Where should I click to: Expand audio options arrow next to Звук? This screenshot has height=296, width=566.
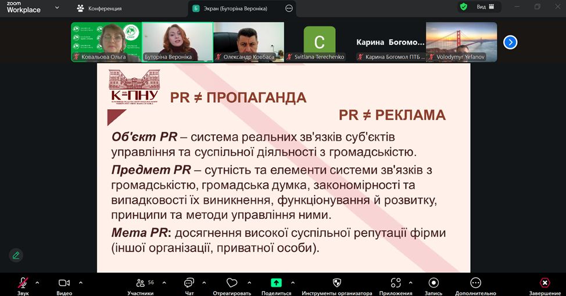coord(37,283)
